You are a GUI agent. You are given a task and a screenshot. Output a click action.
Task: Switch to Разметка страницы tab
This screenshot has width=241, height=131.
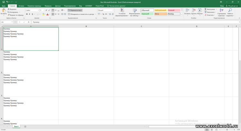[x=34, y=6]
